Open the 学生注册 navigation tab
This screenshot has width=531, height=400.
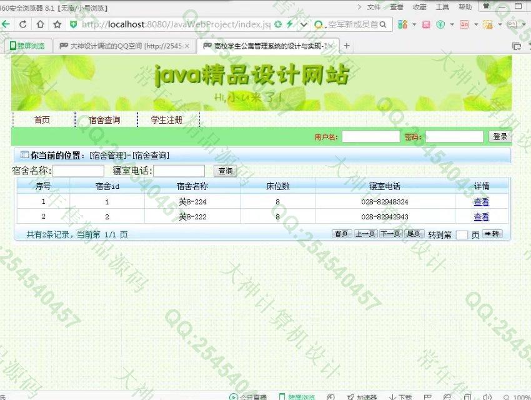click(x=167, y=120)
